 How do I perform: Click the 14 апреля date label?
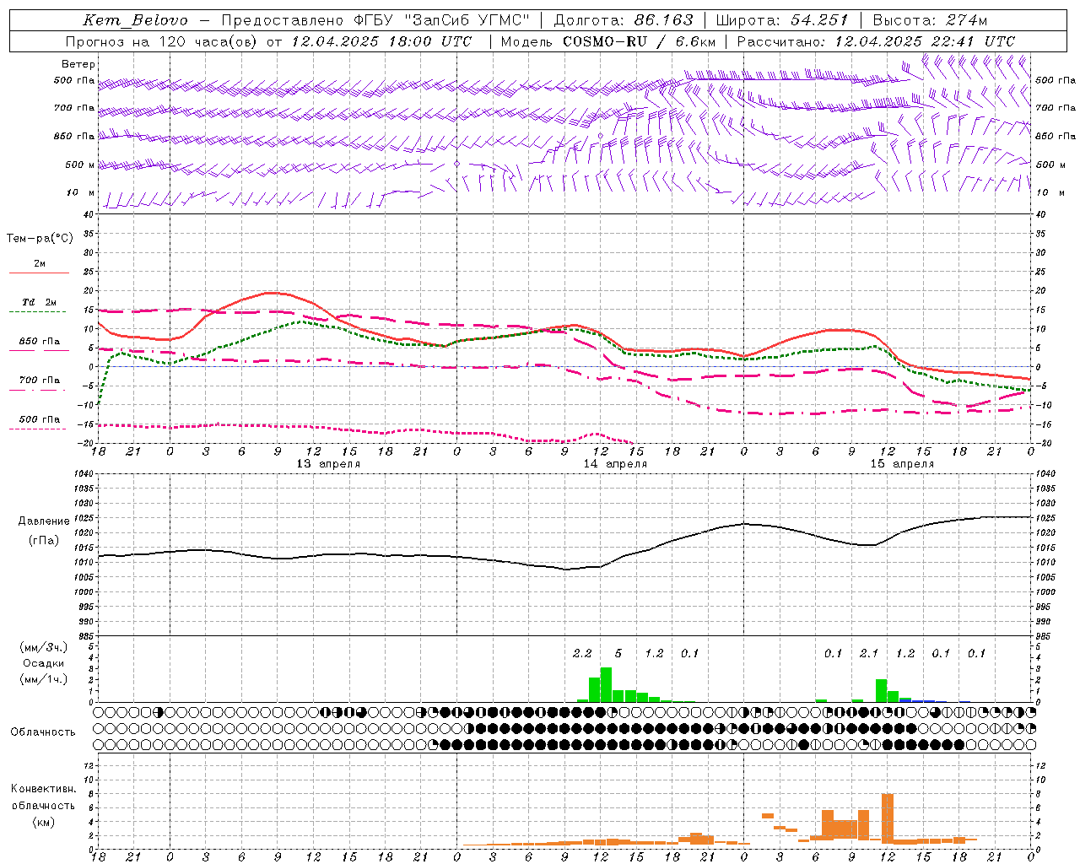click(x=615, y=464)
